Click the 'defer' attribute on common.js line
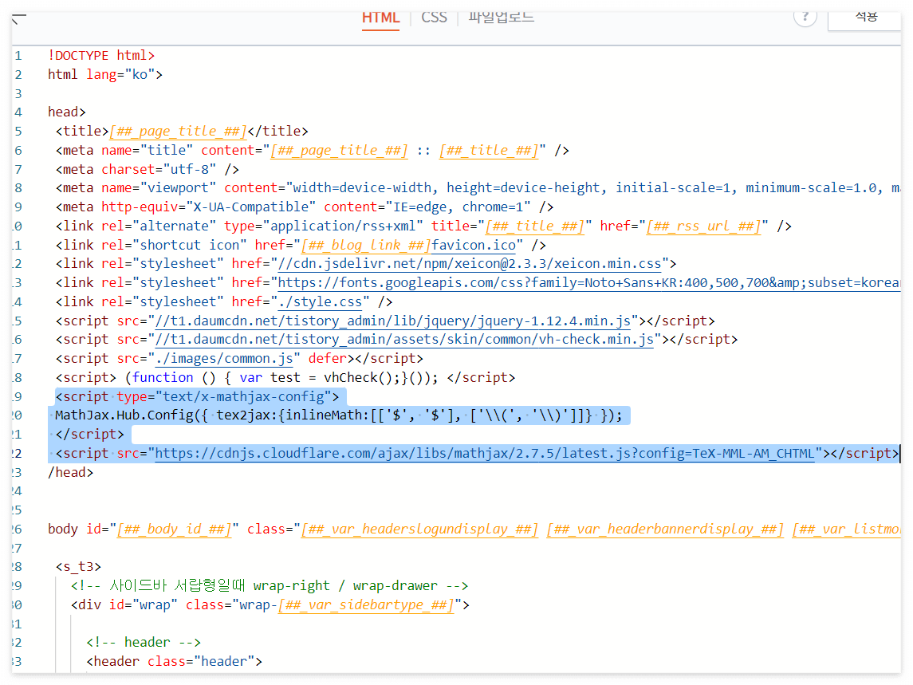Screen dimensions: 913x685 pos(327,359)
